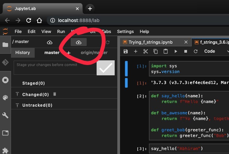This screenshot has height=154, width=229.
Task: Click the Git pull cloud icon
Action: tap(50, 42)
